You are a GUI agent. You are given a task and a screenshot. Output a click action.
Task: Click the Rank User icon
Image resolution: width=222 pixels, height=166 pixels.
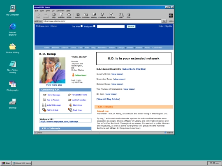pyautogui.click(x=70, y=110)
